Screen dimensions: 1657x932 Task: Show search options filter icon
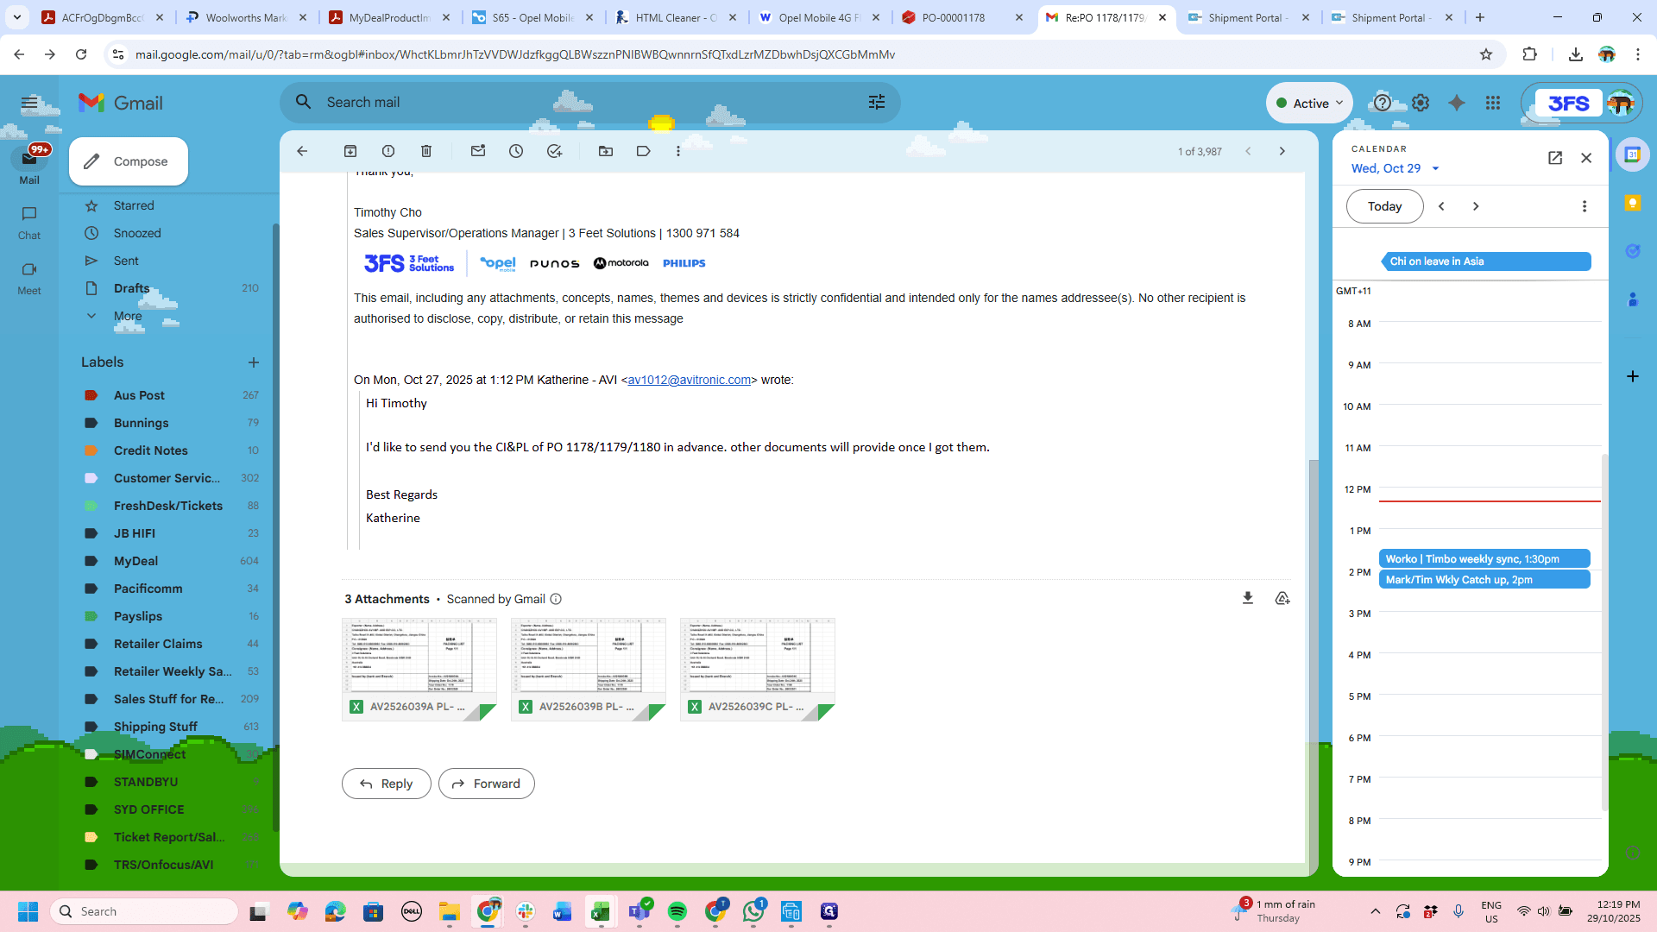[877, 103]
